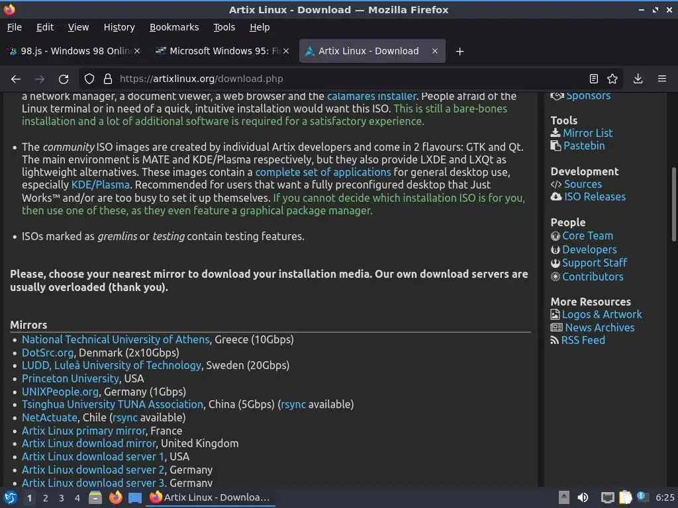The image size is (678, 508).
Task: Open rsync link beside NetActuate
Action: (x=125, y=418)
